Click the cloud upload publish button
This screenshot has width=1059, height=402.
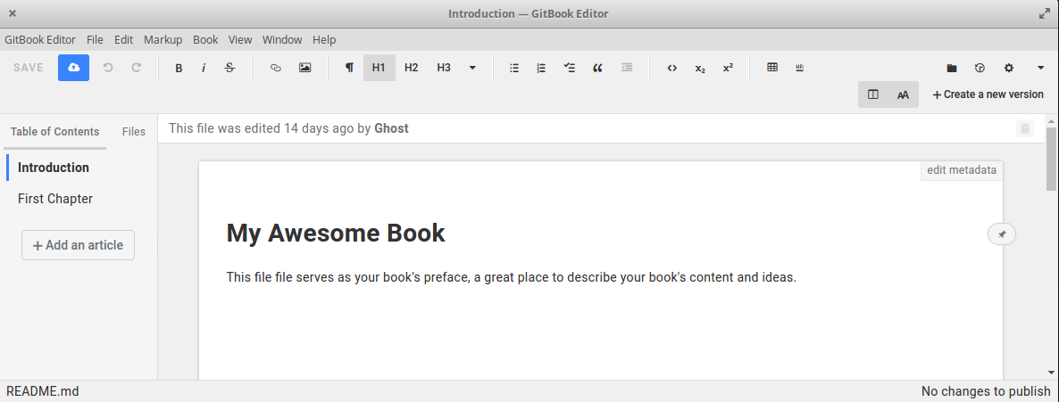tap(73, 68)
